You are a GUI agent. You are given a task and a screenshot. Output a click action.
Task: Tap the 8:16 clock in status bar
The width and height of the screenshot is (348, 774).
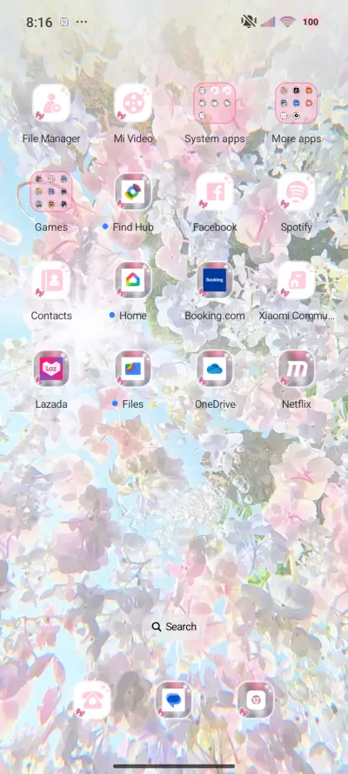(x=39, y=22)
